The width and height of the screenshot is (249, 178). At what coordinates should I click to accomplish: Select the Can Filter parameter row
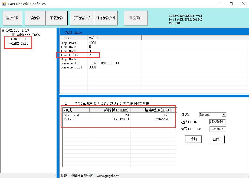[x=71, y=55]
